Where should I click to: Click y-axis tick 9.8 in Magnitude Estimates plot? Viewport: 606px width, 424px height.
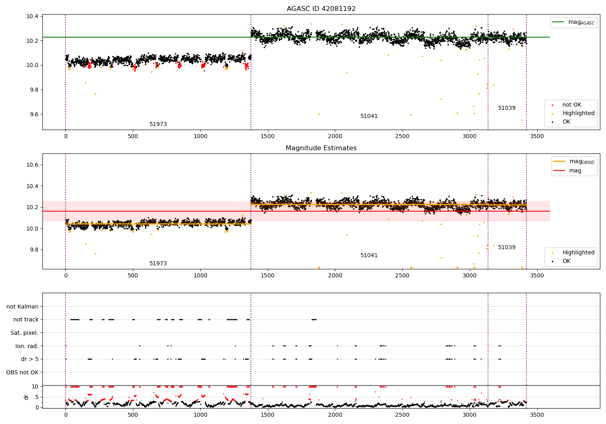click(34, 250)
